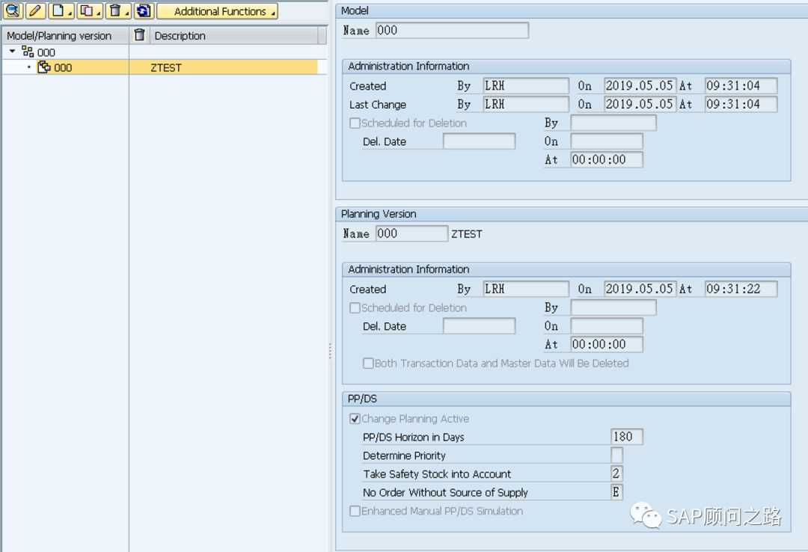Click the Determine Priority field

pyautogui.click(x=616, y=456)
